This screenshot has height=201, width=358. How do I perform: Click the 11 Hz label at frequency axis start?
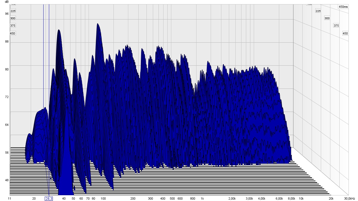point(10,198)
